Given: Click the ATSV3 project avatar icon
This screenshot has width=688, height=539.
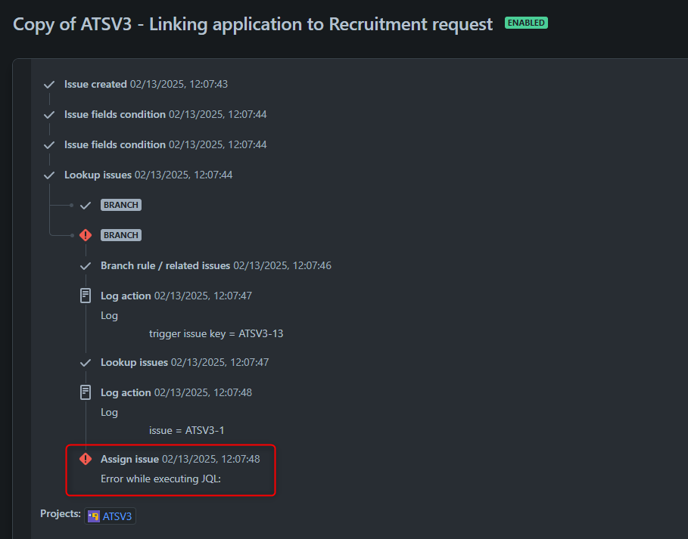Looking at the screenshot, I should pyautogui.click(x=93, y=516).
